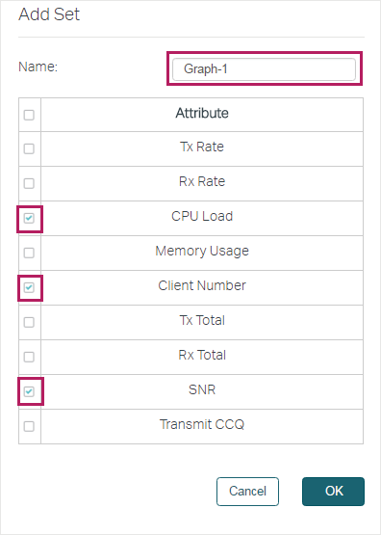The width and height of the screenshot is (381, 535).
Task: Toggle the select-all Attribute header checkbox
Action: (29, 115)
